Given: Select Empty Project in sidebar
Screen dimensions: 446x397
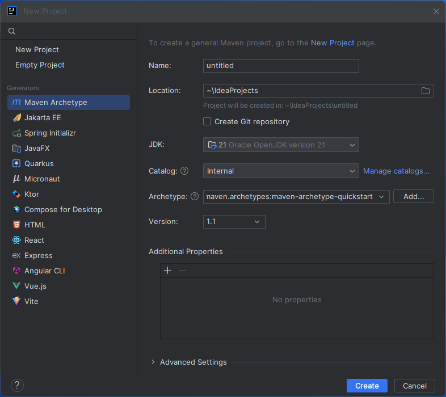Looking at the screenshot, I should pos(40,65).
